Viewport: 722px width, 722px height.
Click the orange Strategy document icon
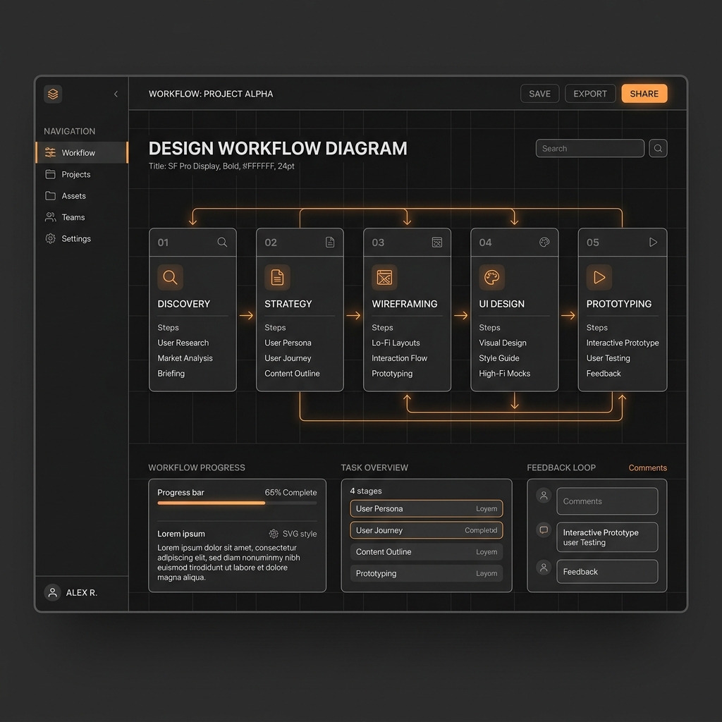[x=277, y=277]
